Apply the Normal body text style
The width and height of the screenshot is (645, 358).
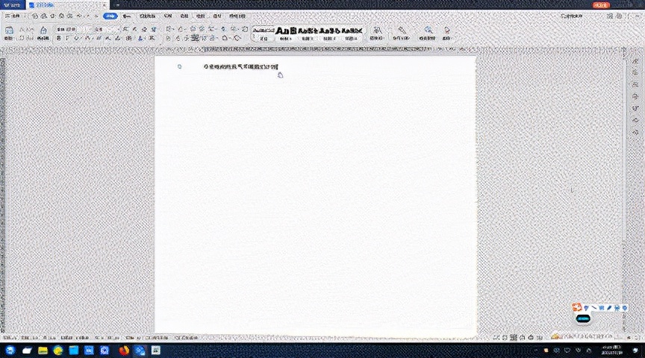pyautogui.click(x=264, y=34)
